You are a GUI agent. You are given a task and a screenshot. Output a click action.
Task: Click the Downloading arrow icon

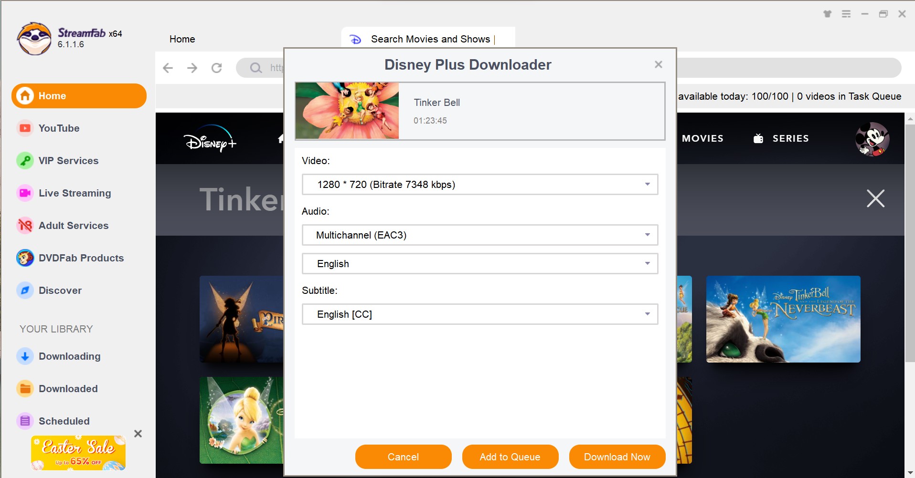[25, 356]
